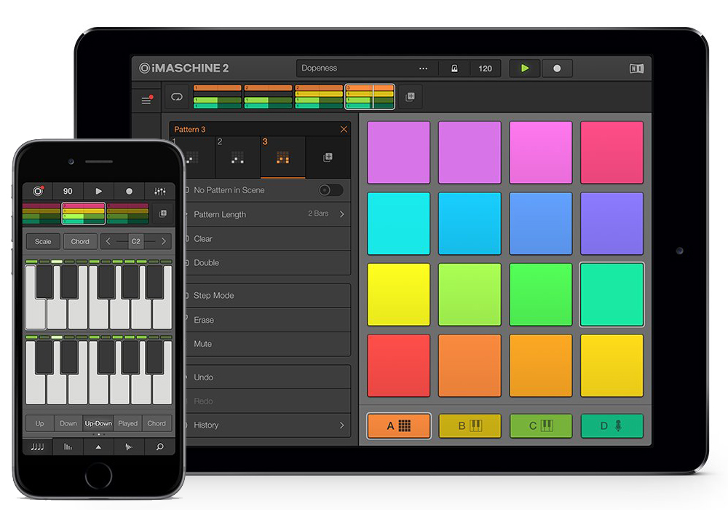Open the note repeat icon on iPhone bottom bar
The width and height of the screenshot is (728, 510).
[37, 447]
